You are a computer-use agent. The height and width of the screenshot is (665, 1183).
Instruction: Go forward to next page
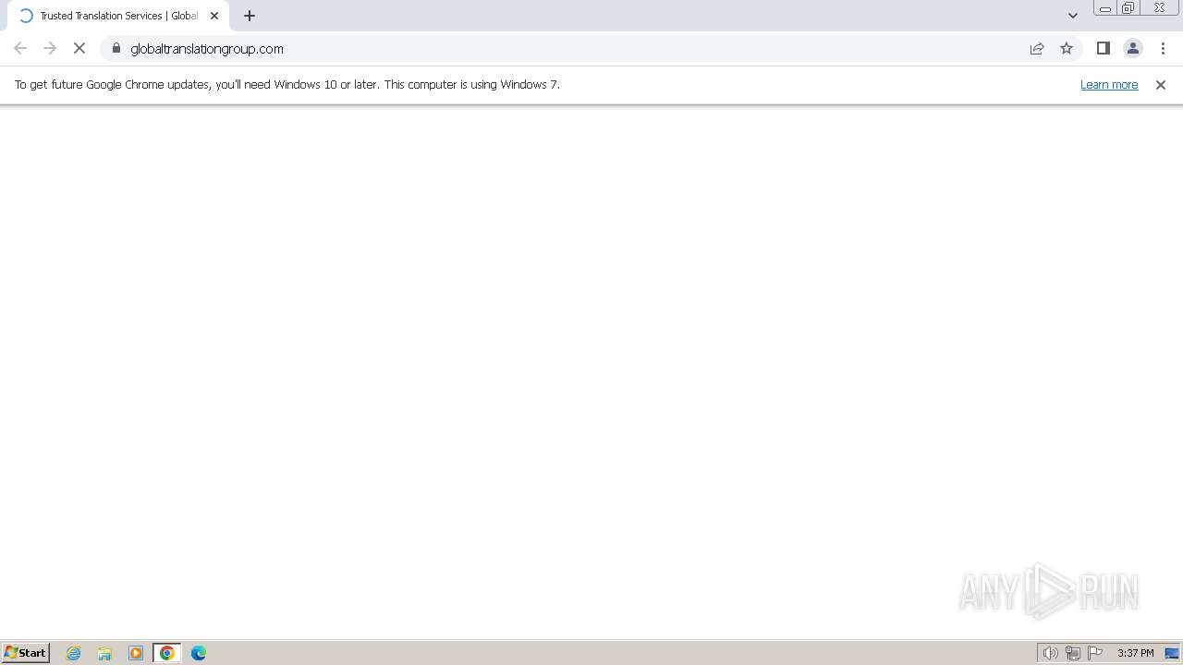[50, 48]
